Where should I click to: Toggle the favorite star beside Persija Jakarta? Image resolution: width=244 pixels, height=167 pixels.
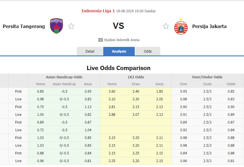point(166,26)
